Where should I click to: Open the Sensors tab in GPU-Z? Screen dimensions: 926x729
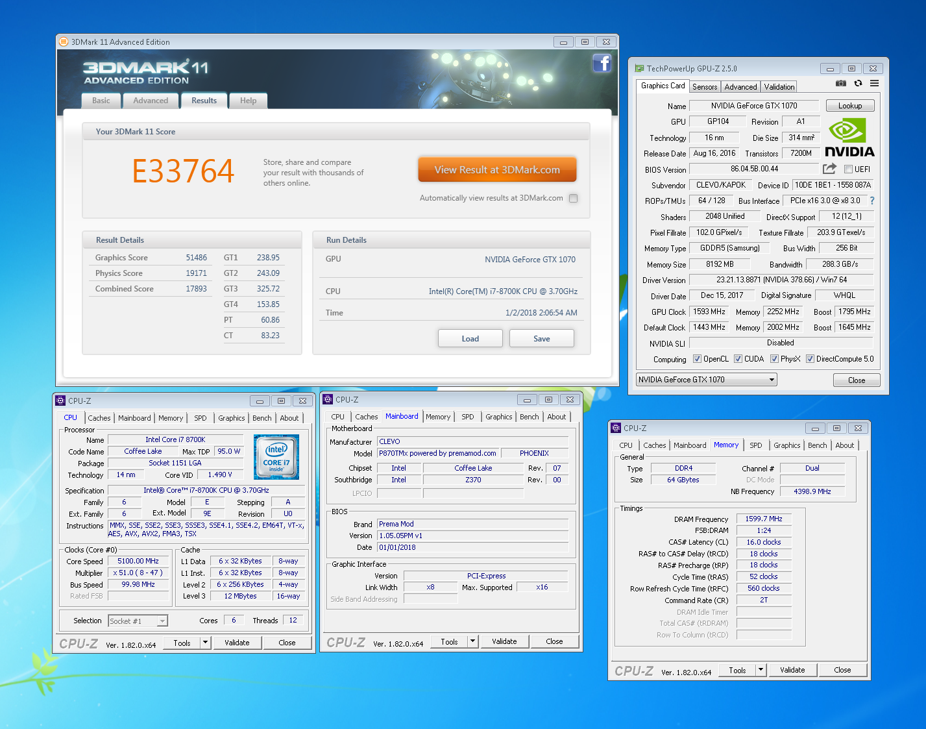tap(705, 87)
